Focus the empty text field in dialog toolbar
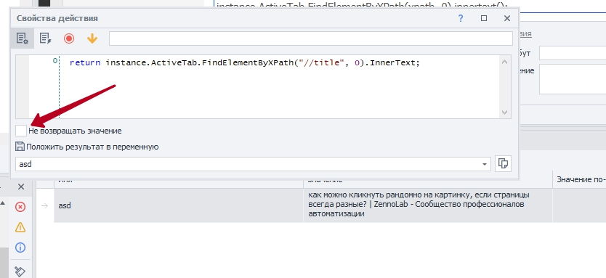Viewport: 606px width, 278px height. pyautogui.click(x=311, y=38)
